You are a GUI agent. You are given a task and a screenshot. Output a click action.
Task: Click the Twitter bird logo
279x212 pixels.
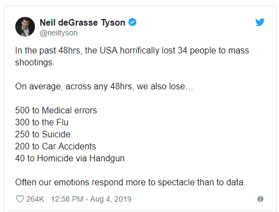click(x=260, y=22)
